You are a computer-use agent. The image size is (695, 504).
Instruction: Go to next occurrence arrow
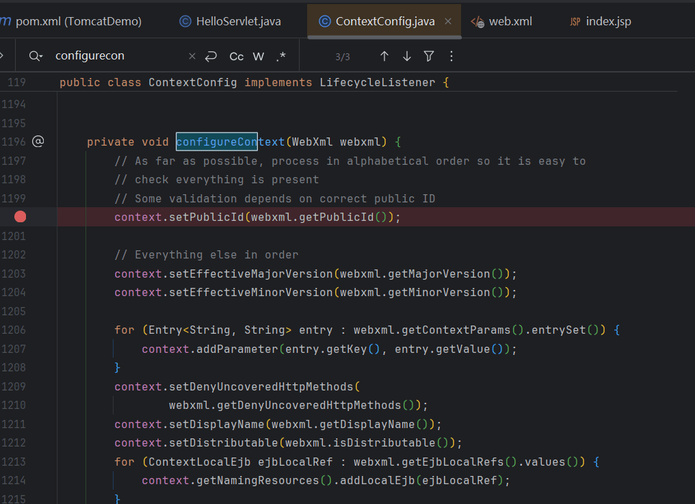click(407, 56)
